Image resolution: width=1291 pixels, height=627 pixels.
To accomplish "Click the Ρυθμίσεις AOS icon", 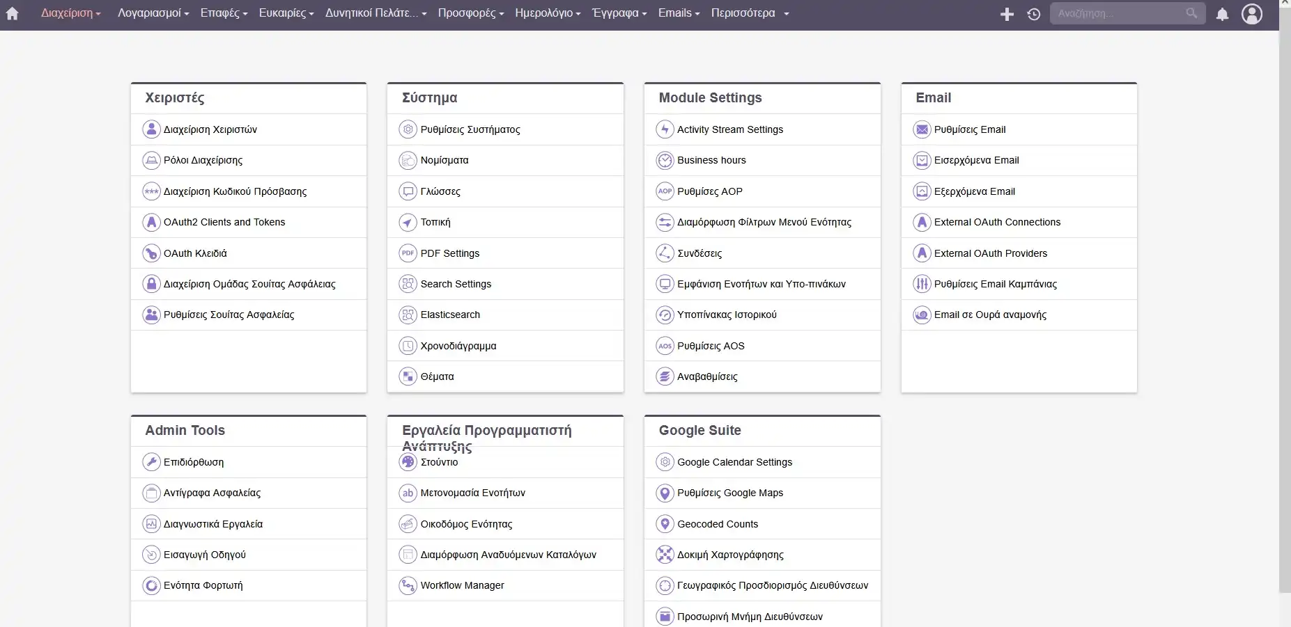I will point(665,346).
